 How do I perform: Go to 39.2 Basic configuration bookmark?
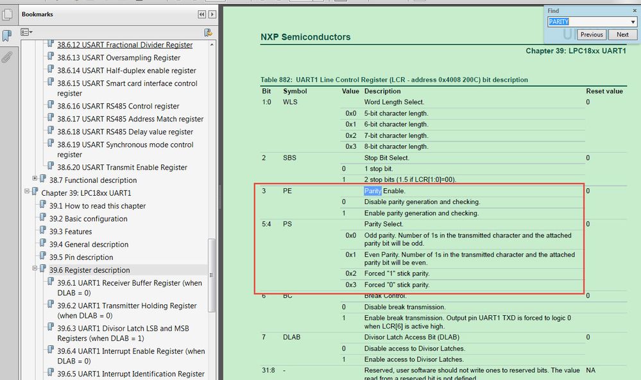(89, 219)
